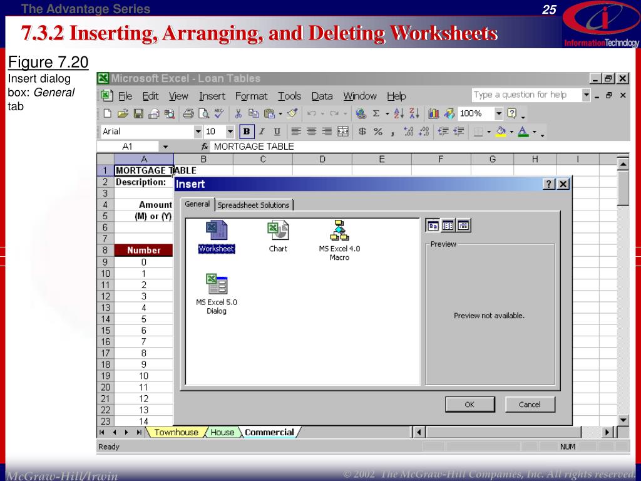Select the Townhouse sheet tab
This screenshot has height=481, width=641.
click(176, 432)
